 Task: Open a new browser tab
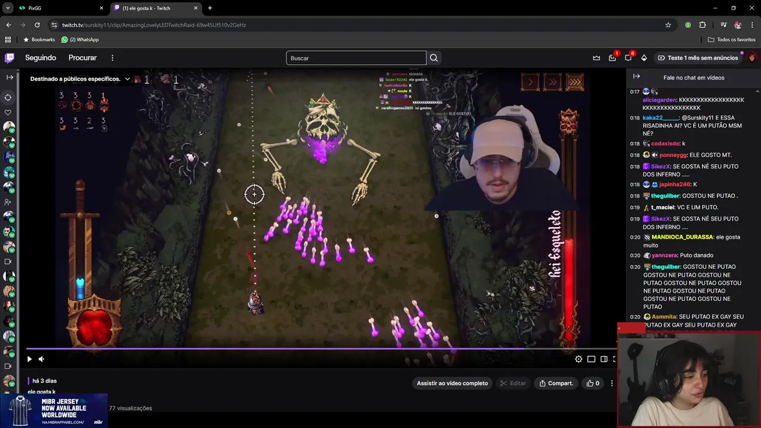tap(210, 8)
